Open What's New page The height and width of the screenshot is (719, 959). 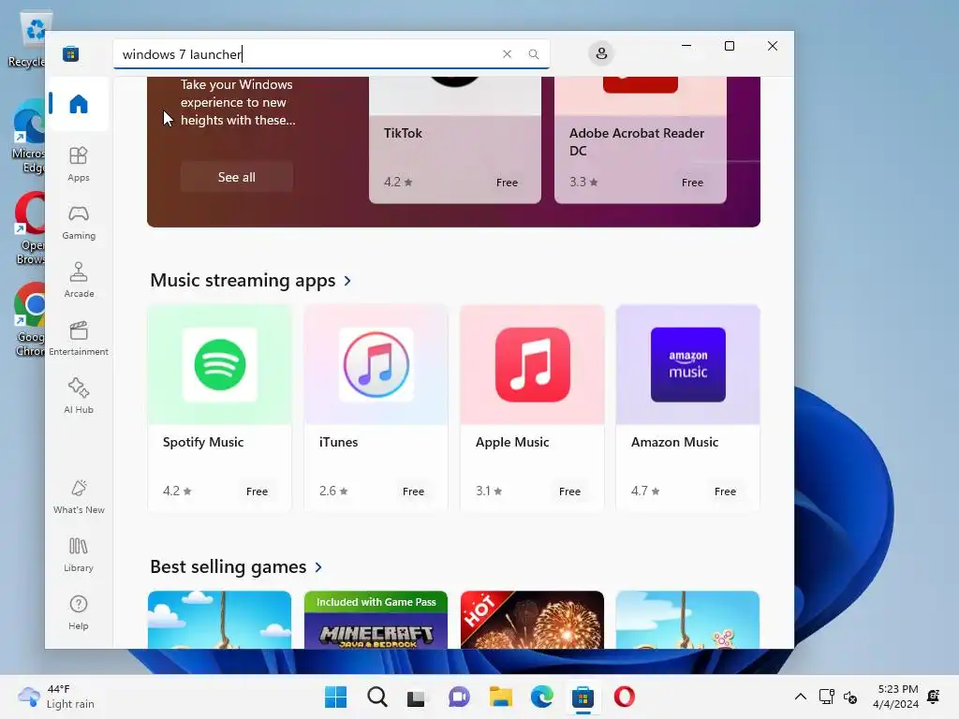[x=79, y=496]
